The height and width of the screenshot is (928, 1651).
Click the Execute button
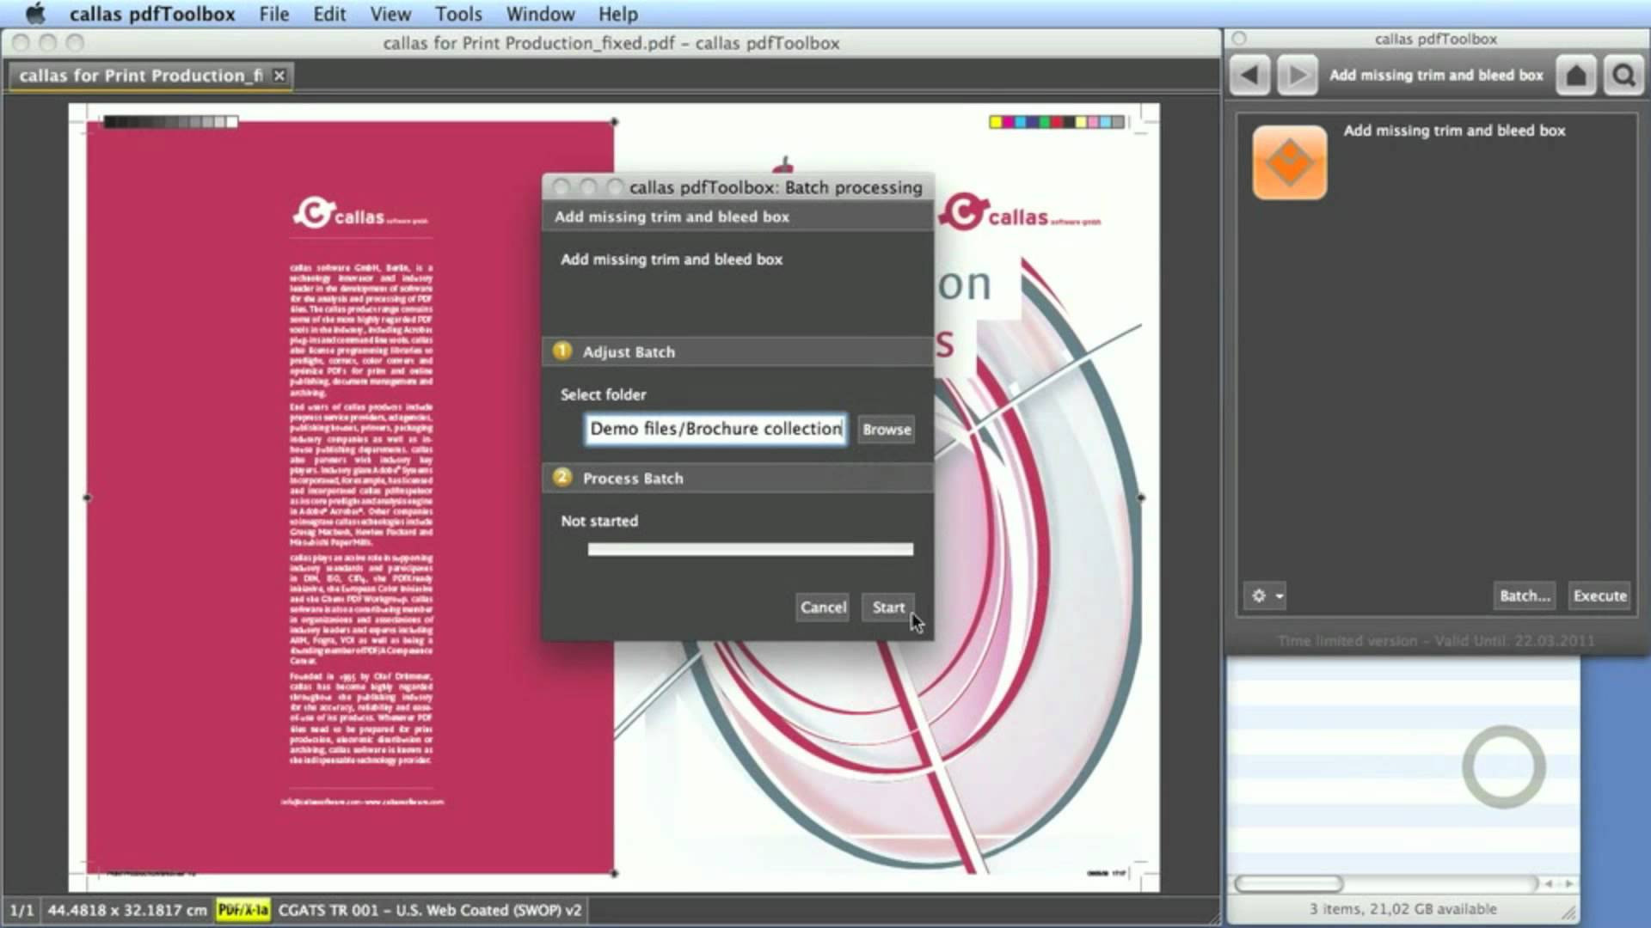(1599, 595)
